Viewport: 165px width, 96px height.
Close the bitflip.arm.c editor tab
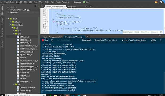point(86,6)
